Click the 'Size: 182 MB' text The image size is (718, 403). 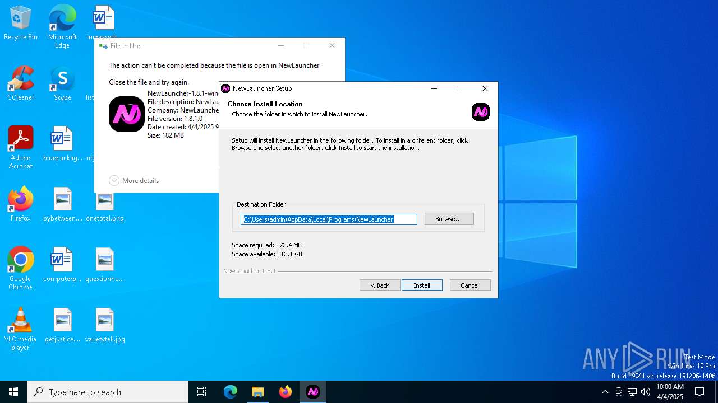(x=165, y=135)
